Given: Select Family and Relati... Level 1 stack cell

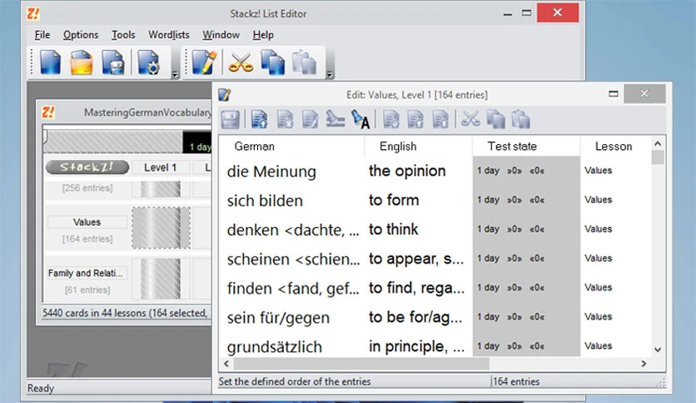Looking at the screenshot, I should [161, 279].
